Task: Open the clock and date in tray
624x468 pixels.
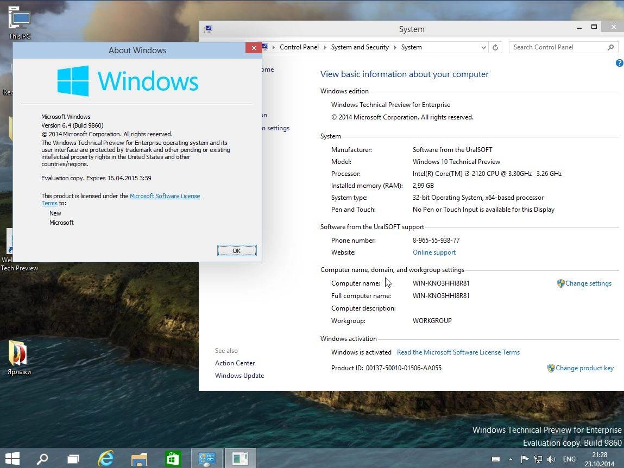Action: (x=600, y=459)
